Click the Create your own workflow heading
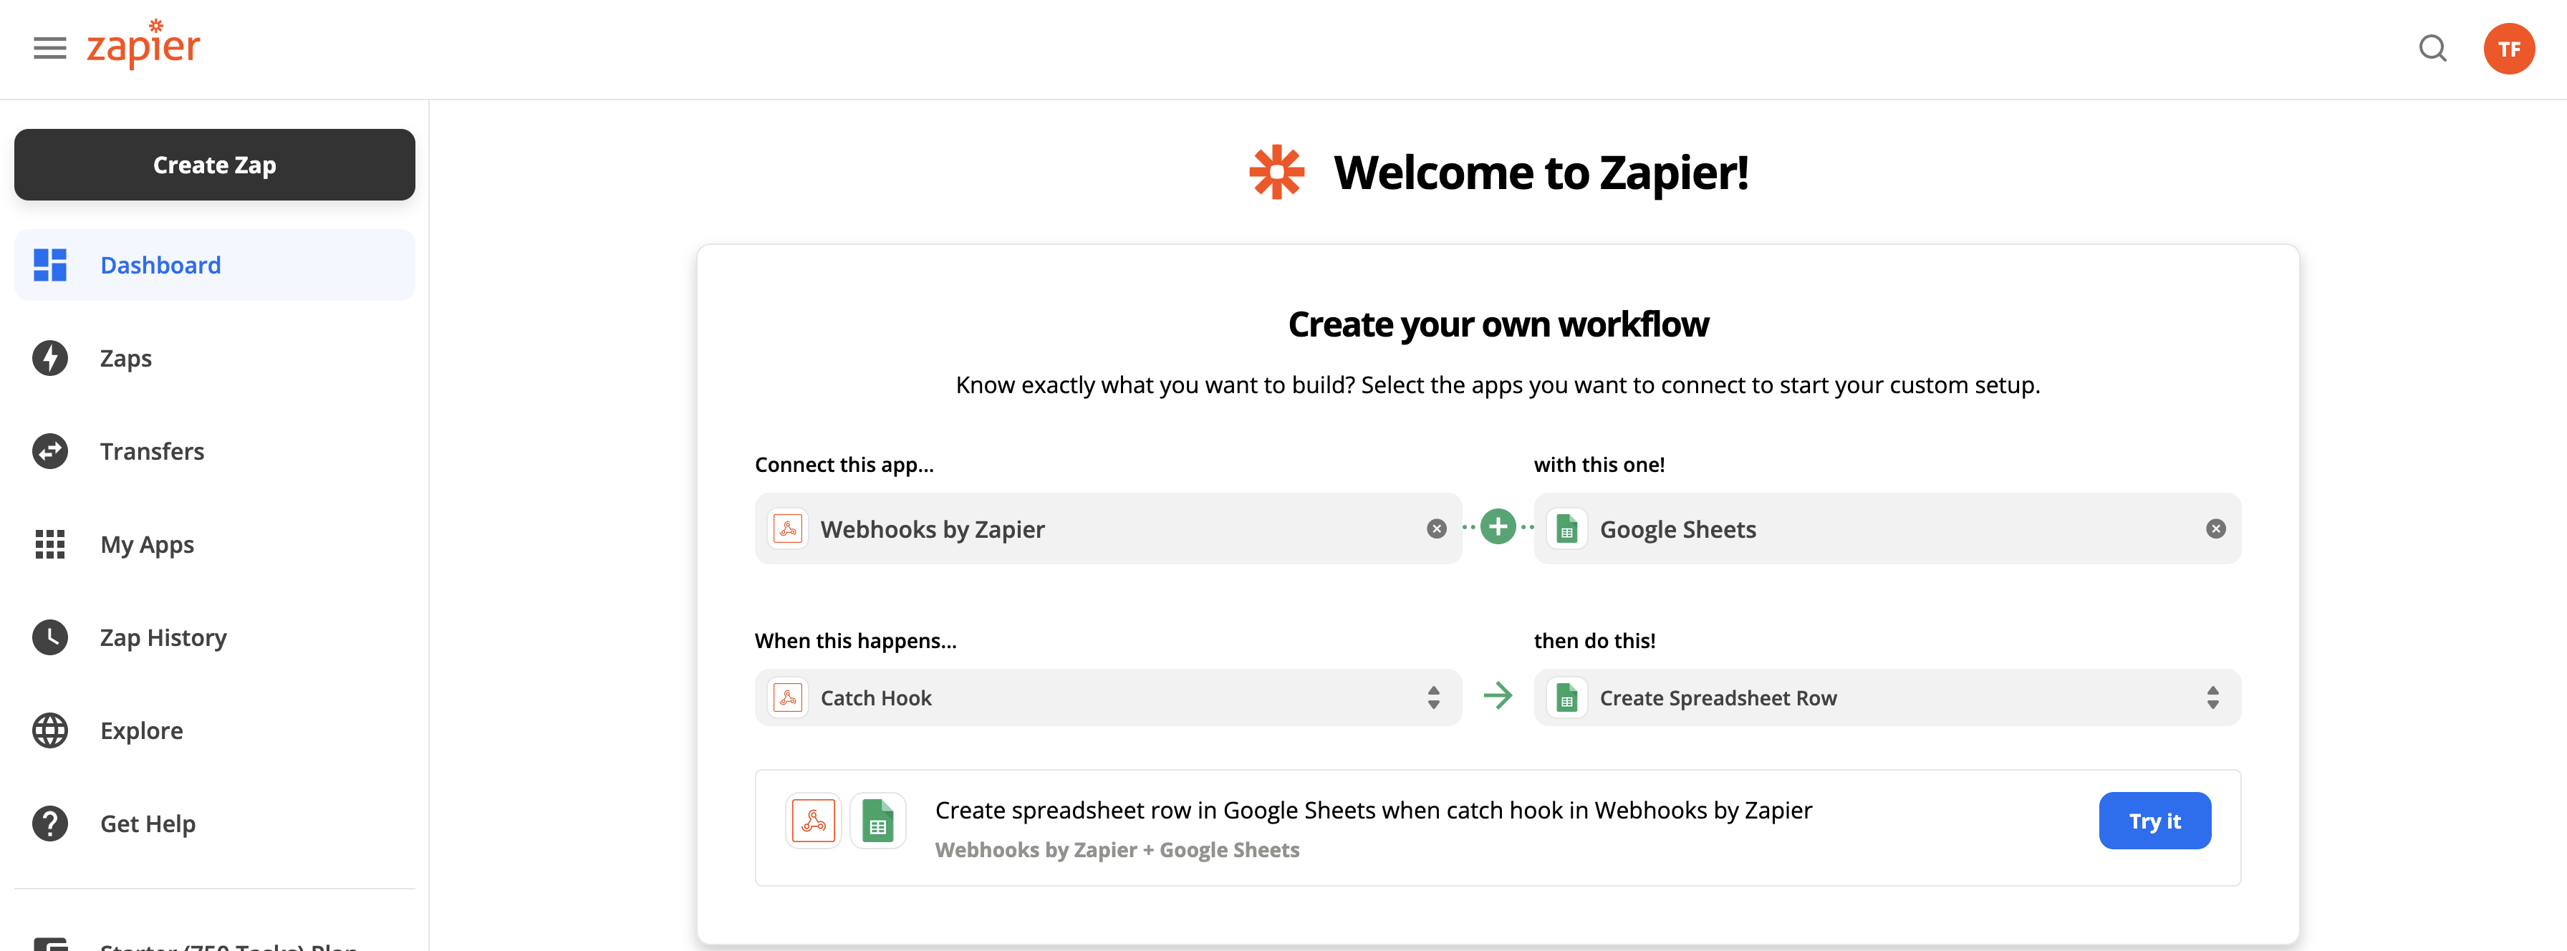Viewport: 2567px width, 951px height. (x=1498, y=324)
